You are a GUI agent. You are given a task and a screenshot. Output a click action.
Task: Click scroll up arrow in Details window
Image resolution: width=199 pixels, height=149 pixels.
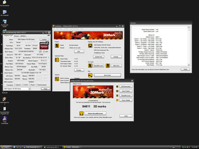pyautogui.click(x=189, y=27)
